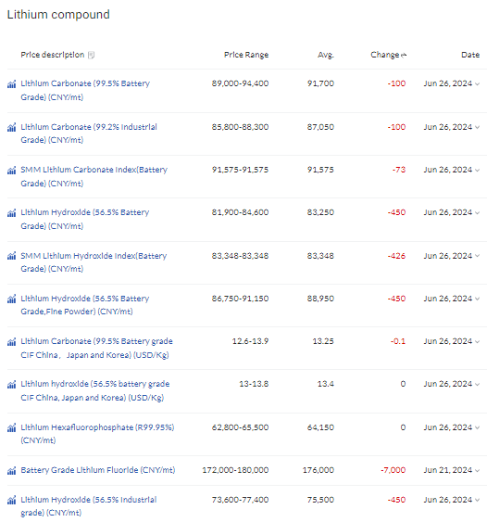The height and width of the screenshot is (522, 487).
Task: Click chart icon for SMM Lithium Carbonate Index
Action: pyautogui.click(x=12, y=171)
